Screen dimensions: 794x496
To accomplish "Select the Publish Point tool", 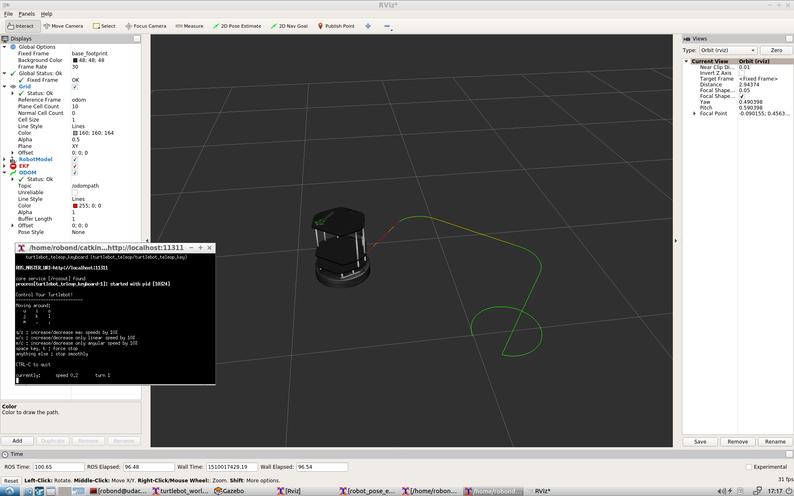I will click(x=336, y=26).
